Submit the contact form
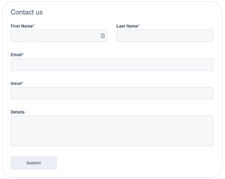The height and width of the screenshot is (179, 225). [33, 163]
